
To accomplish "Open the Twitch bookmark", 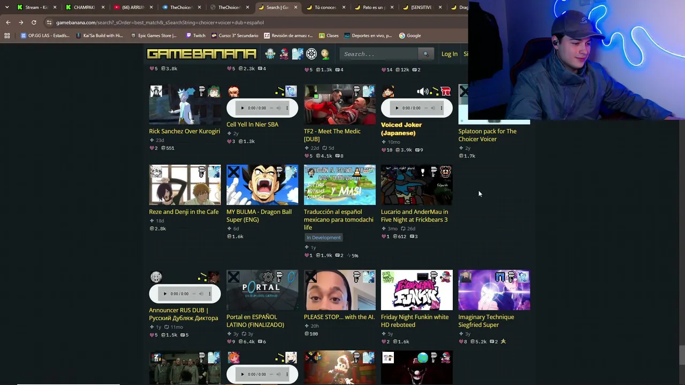I will tap(195, 36).
